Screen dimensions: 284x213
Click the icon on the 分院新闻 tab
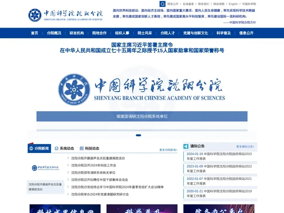click(x=31, y=149)
